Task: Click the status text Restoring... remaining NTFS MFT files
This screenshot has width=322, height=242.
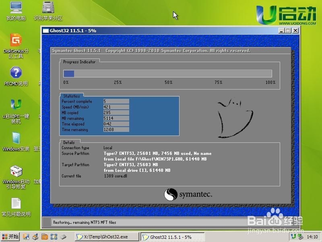Action: [85, 223]
